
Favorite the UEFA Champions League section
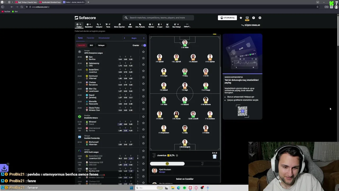point(143,52)
